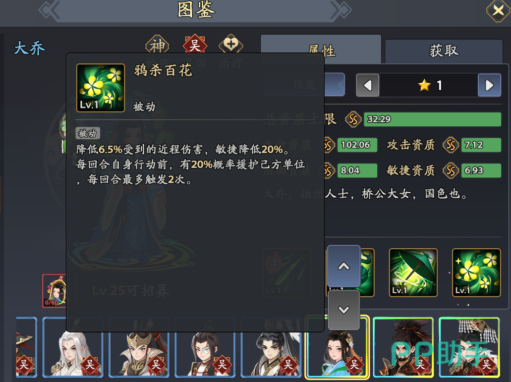511x382 pixels.
Task: Select the glasses-wearing hero portrait
Action: click(x=205, y=347)
